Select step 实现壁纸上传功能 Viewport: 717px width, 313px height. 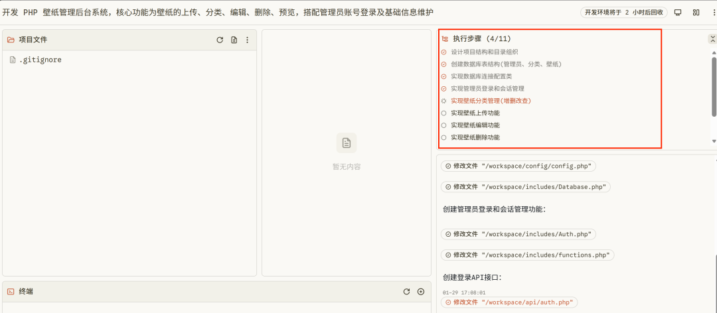click(x=475, y=113)
